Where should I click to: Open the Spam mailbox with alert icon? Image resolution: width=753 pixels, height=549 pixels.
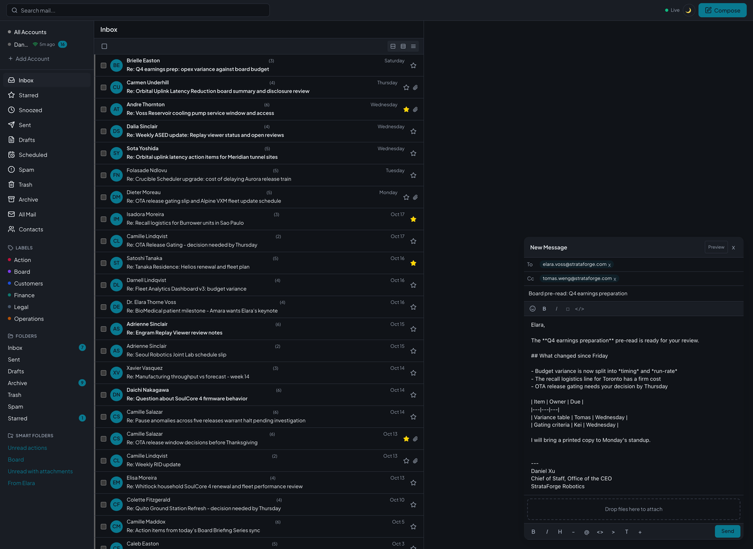point(47,169)
